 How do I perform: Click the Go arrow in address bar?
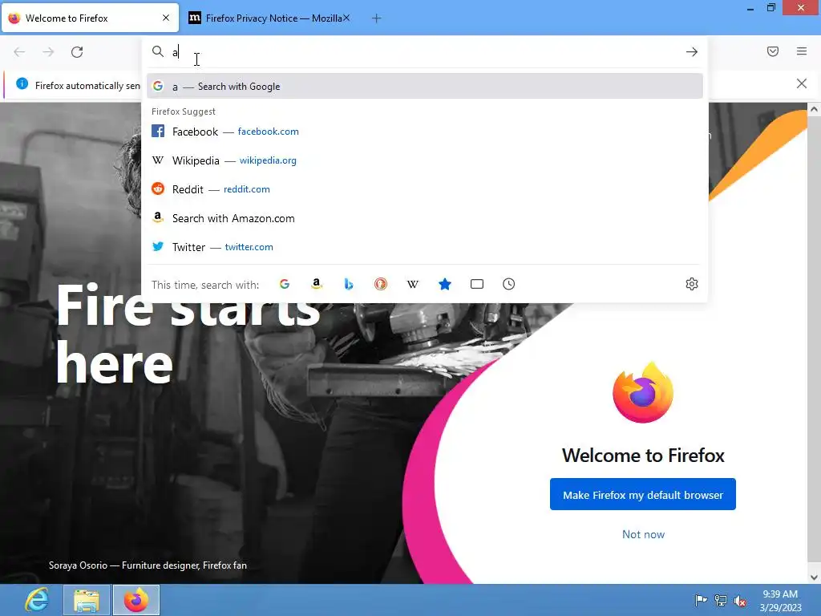[x=692, y=52]
